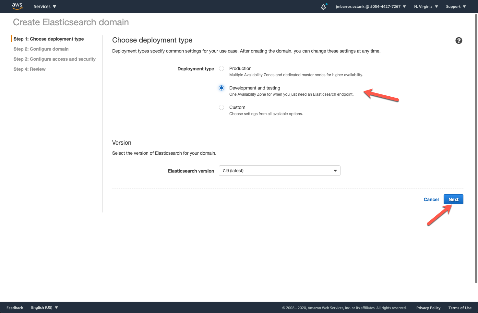478x313 pixels.
Task: Open the jmbarros.octank account menu
Action: pyautogui.click(x=371, y=6)
